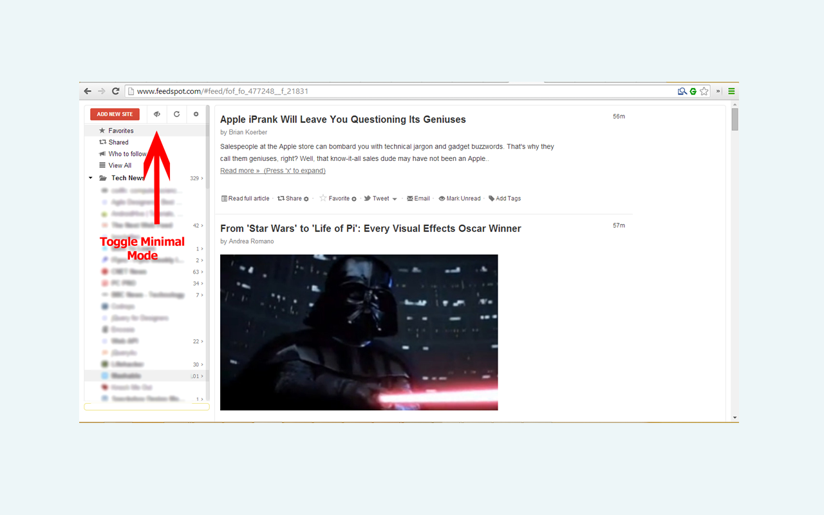
Task: Click the 56m timestamp
Action: (619, 117)
